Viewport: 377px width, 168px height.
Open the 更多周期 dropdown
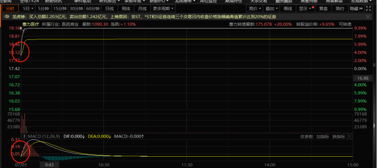(x=163, y=9)
